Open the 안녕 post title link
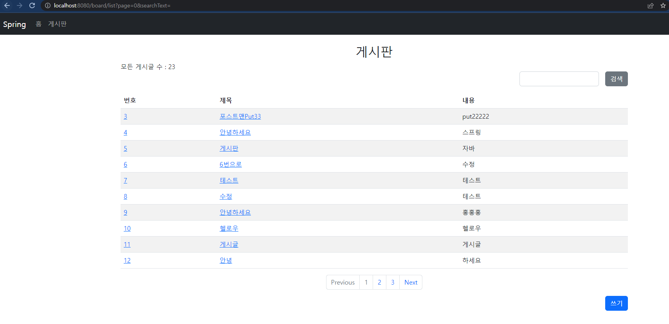669x324 pixels. click(226, 260)
